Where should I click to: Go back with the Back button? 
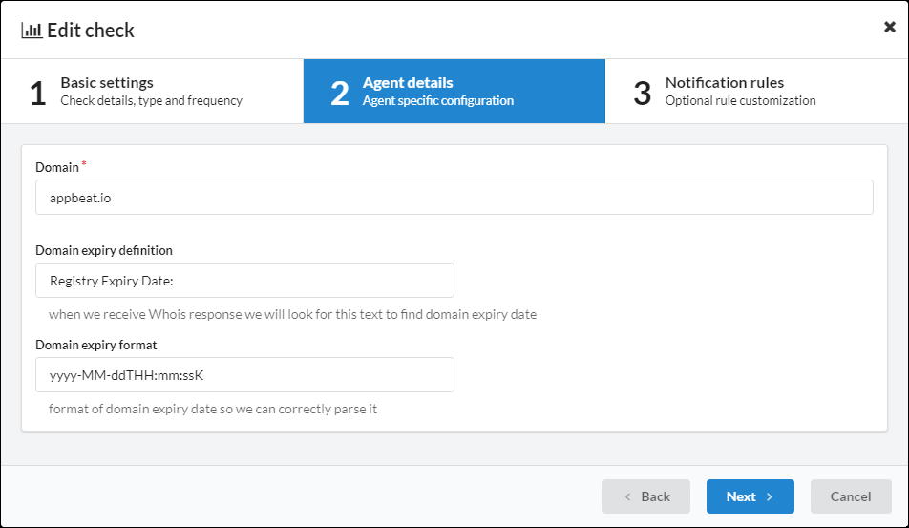point(646,496)
